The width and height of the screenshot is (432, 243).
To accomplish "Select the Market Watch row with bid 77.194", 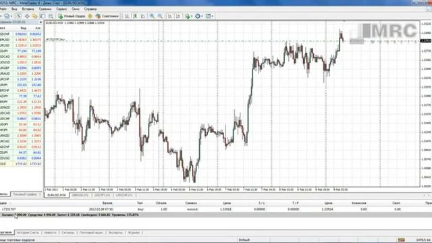I will [21, 51].
